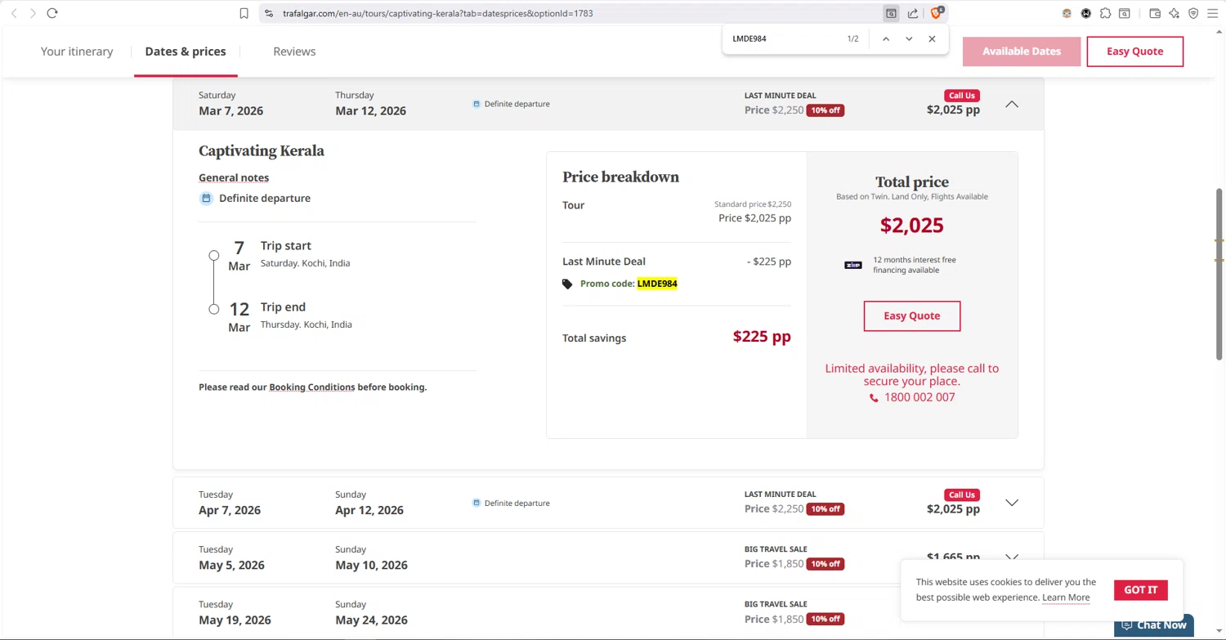
Task: Open site settings icon in address bar
Action: coord(269,13)
